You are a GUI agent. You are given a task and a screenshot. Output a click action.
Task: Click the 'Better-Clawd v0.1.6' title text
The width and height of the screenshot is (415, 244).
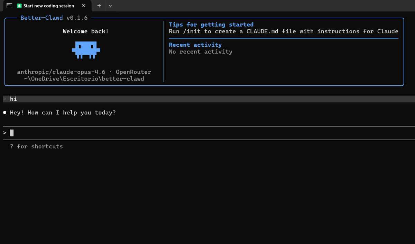point(54,18)
